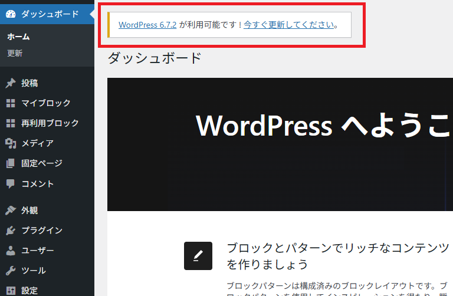Viewport: 453px width, 296px height.
Task: Click the speech bubble icon for コメント
Action: pos(10,183)
